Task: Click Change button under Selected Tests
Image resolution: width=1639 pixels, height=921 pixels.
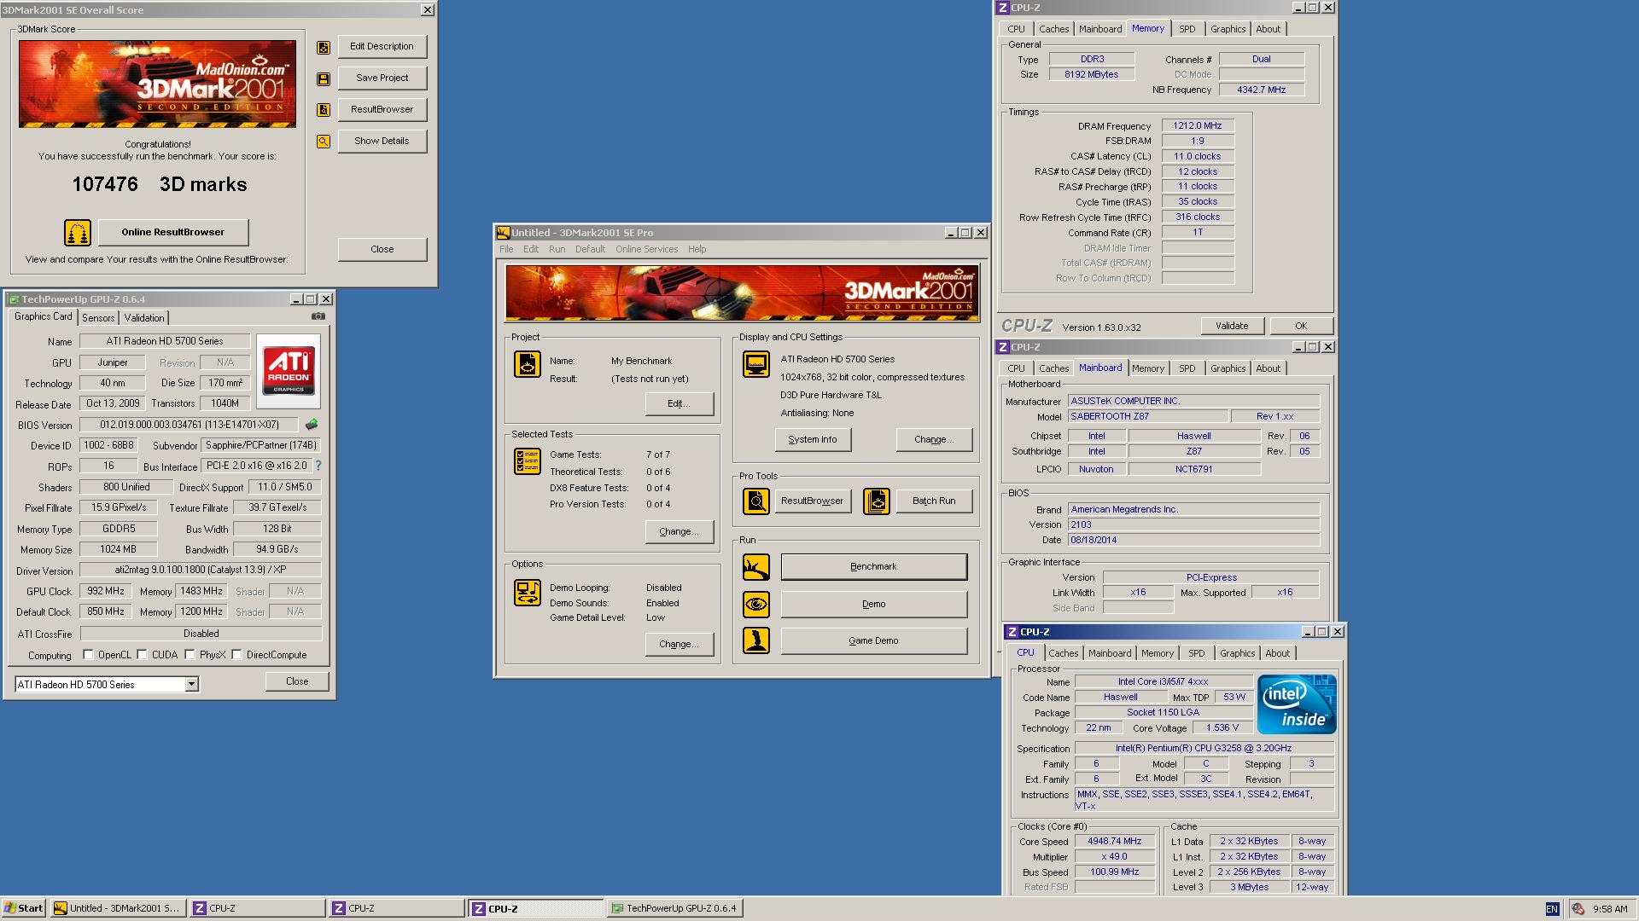Action: pyautogui.click(x=679, y=531)
